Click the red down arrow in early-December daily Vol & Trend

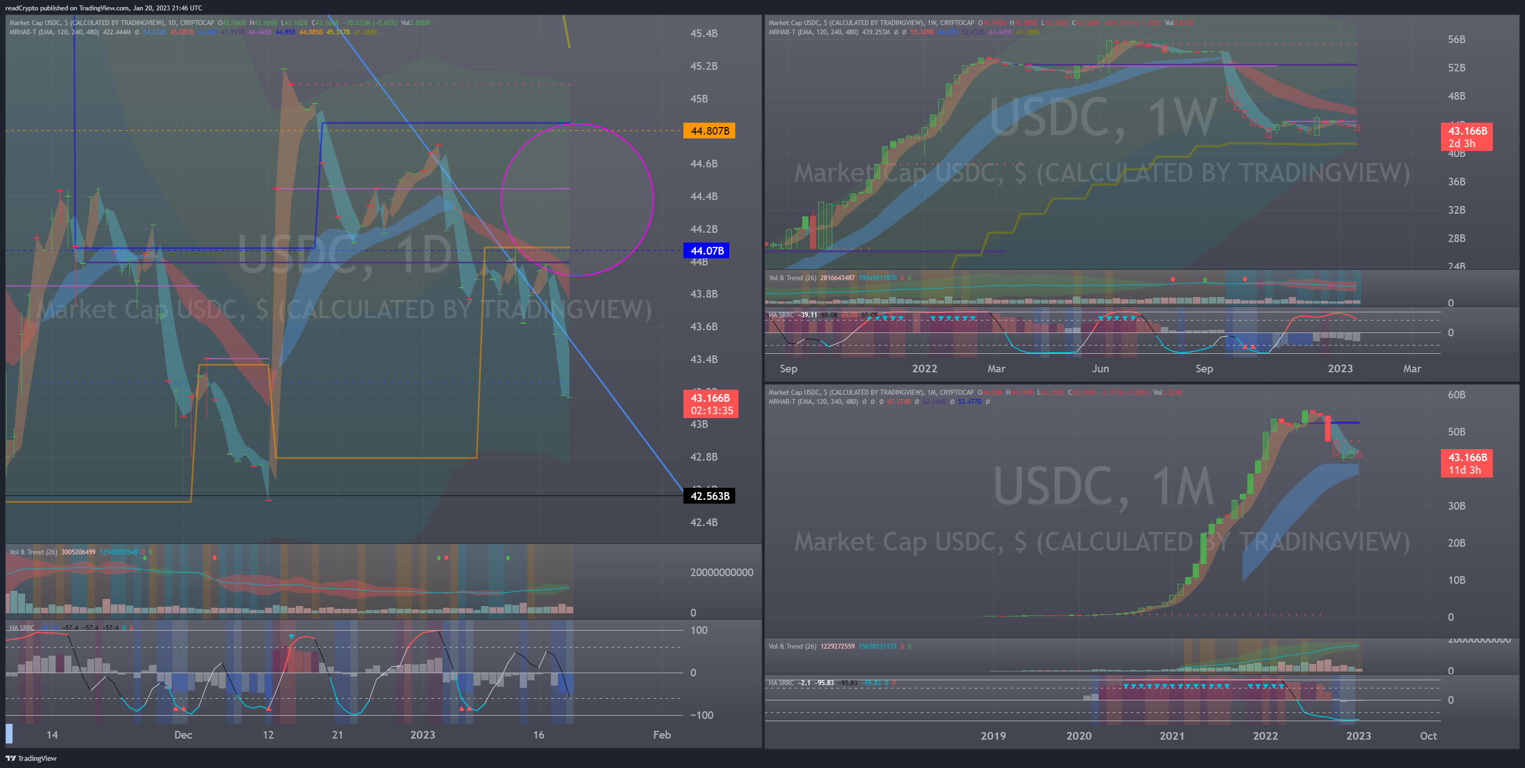pos(214,558)
